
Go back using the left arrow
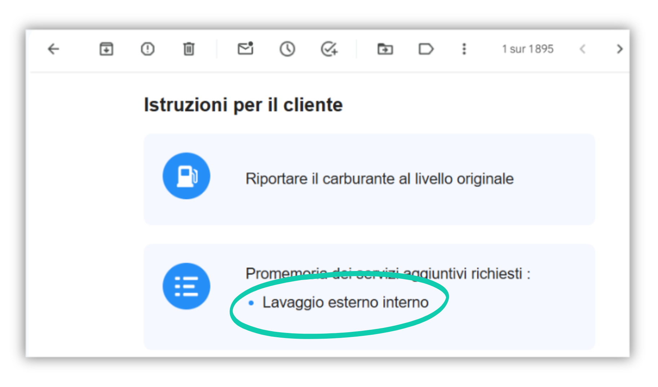(53, 49)
